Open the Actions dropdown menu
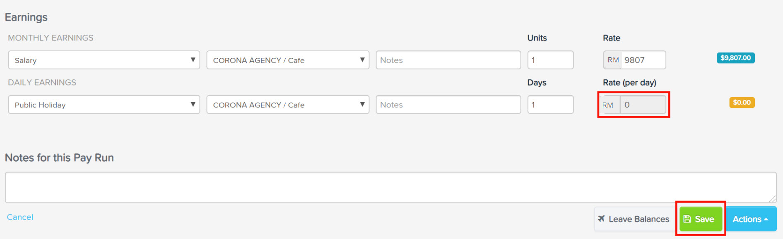This screenshot has height=239, width=783. point(750,219)
